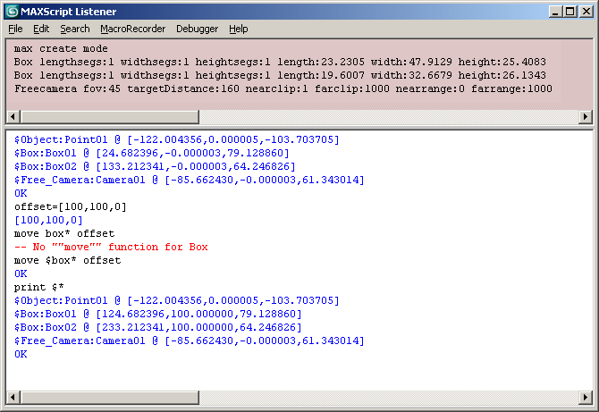Click the '$Box:Box01 @ [24.682396' line

[x=152, y=153]
